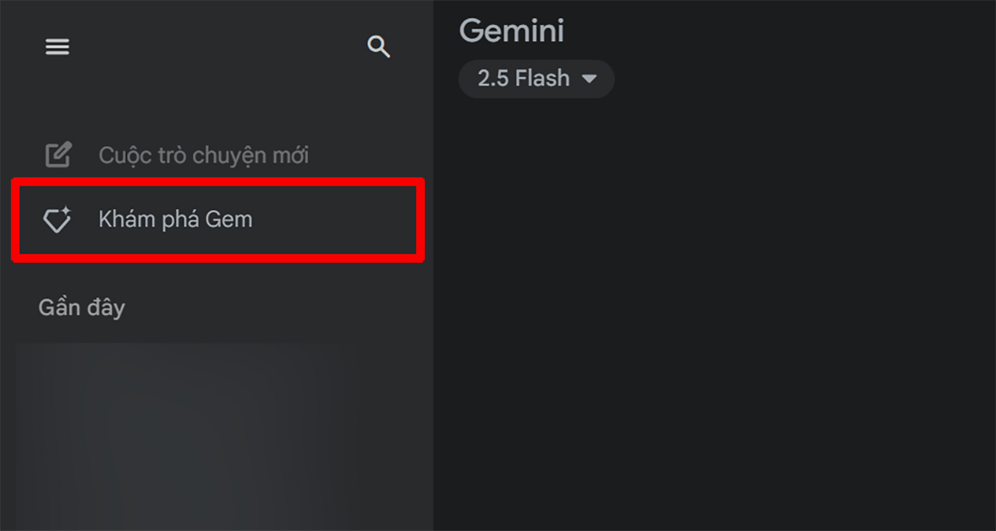Click the empty main chat area

[x=714, y=311]
